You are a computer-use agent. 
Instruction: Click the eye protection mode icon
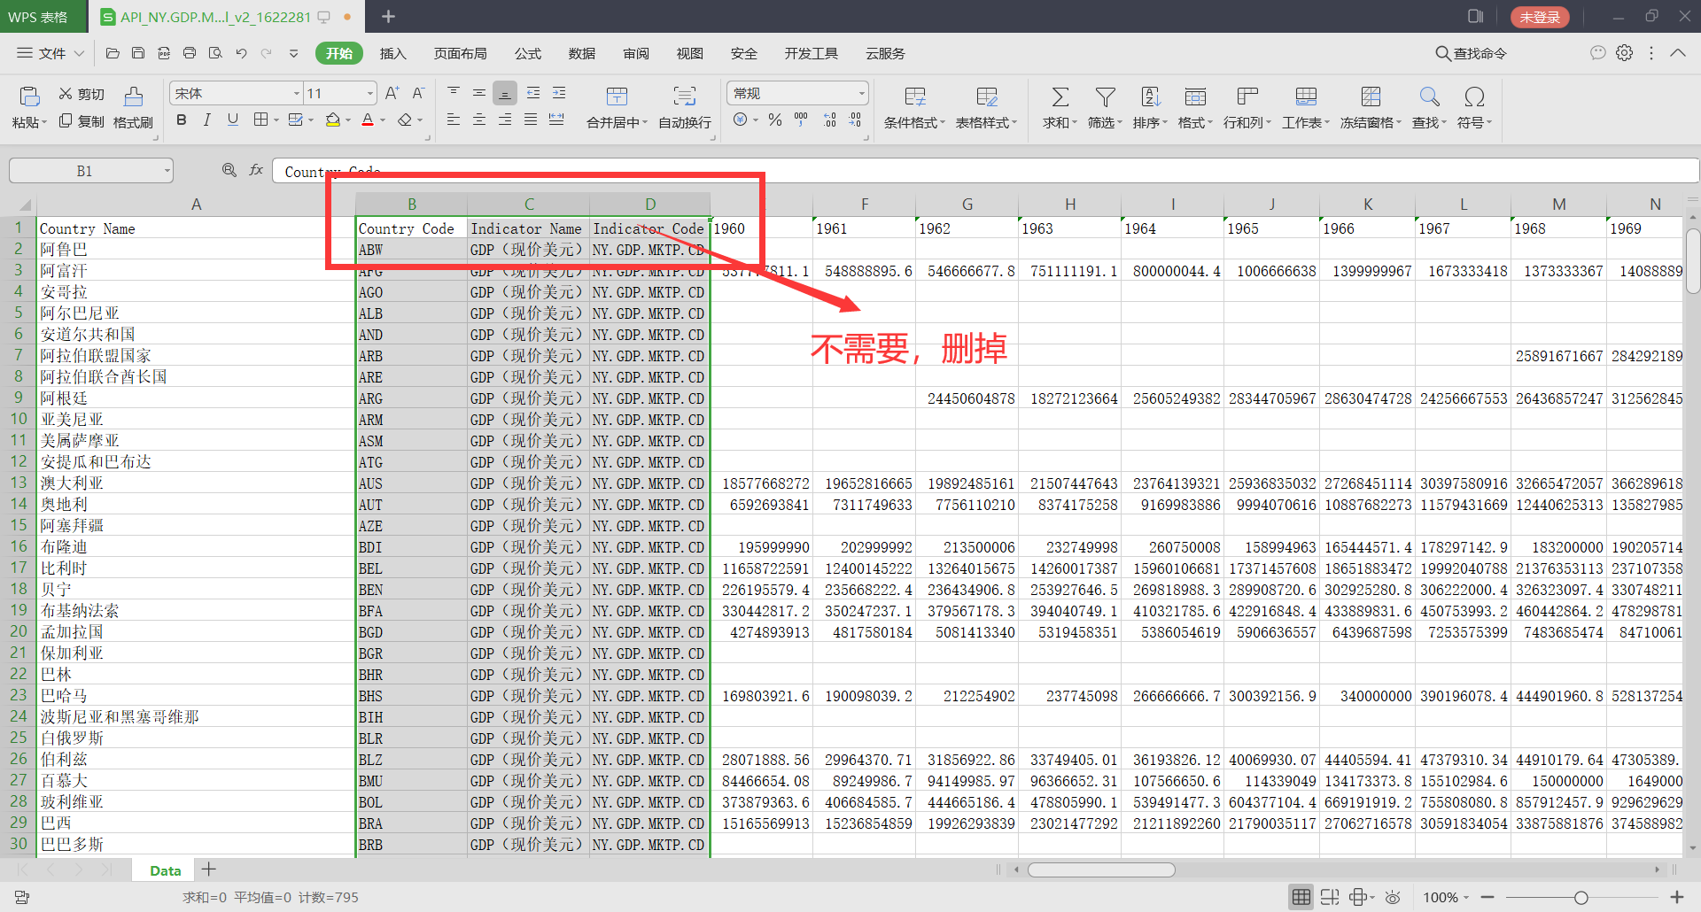[x=1393, y=897]
